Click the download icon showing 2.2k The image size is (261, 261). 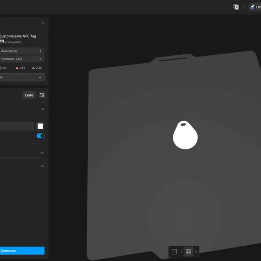(34, 68)
